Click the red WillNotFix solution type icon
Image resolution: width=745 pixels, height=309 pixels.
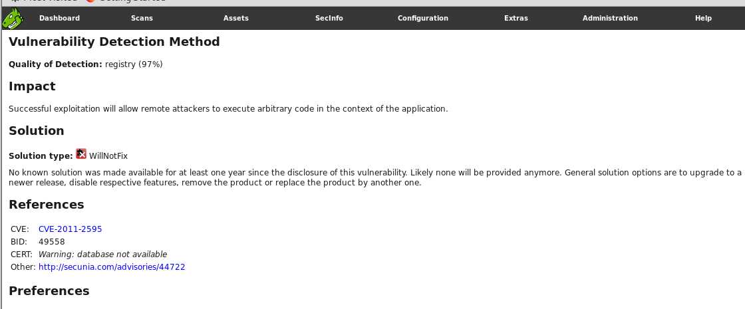81,154
